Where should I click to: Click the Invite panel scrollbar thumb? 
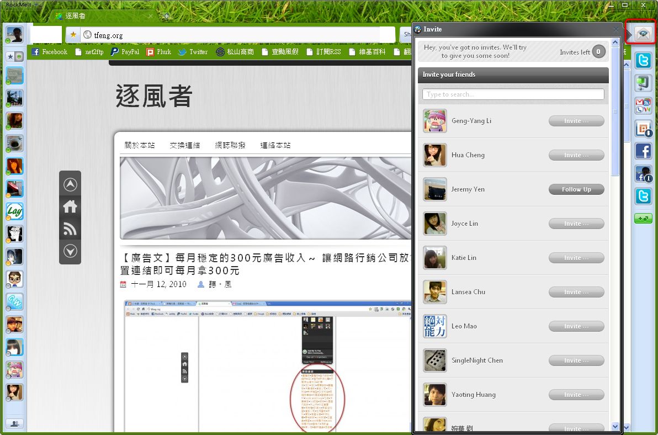[615, 111]
